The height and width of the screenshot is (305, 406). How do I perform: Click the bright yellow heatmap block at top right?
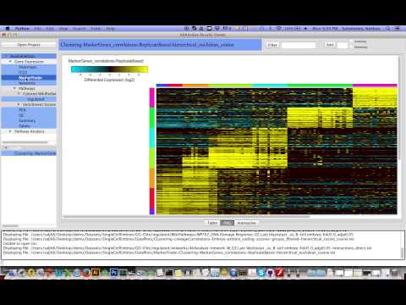click(375, 97)
